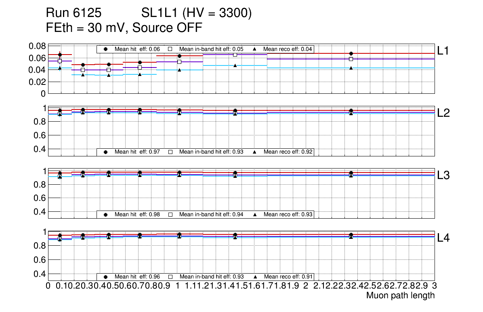Click the filled circle marker in L2 legend
Image resolution: width=483 pixels, height=312 pixels.
click(x=106, y=152)
